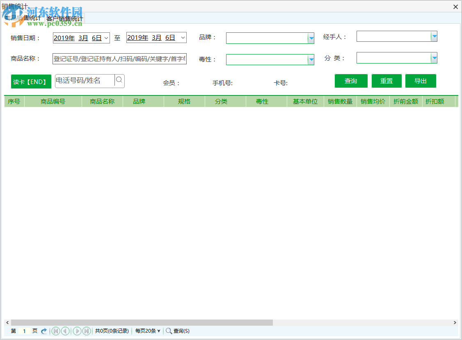Sort by 规格 column header
This screenshot has width=462, height=340.
coord(184,102)
